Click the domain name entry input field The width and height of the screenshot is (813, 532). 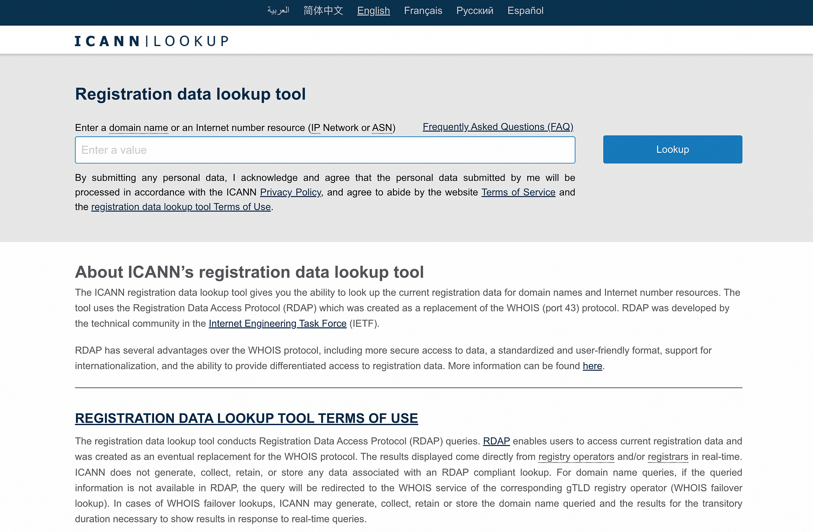pos(325,149)
